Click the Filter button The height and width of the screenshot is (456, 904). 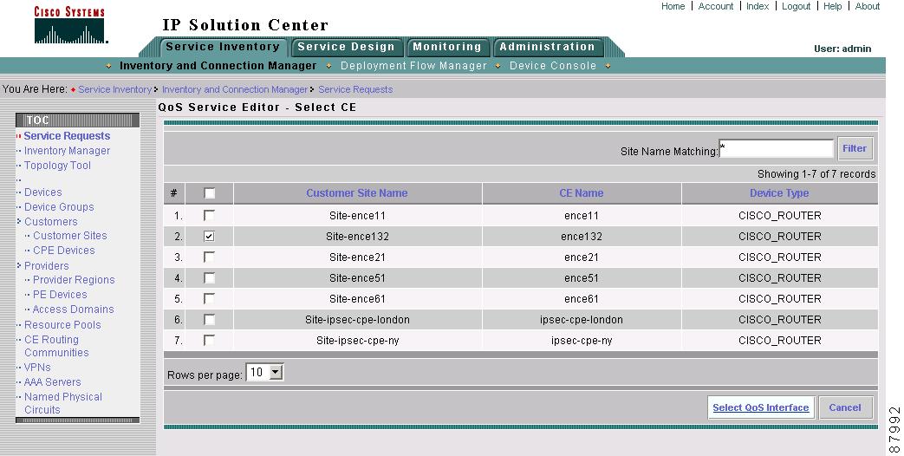(x=855, y=149)
